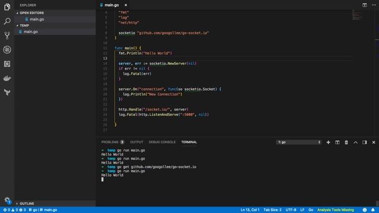Maximize the panel with up chevron
The image size is (379, 213).
click(355, 142)
